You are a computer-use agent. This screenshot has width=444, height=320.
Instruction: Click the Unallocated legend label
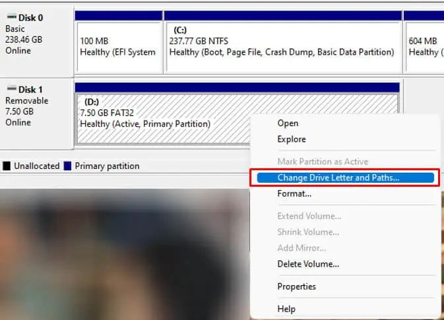coord(37,166)
